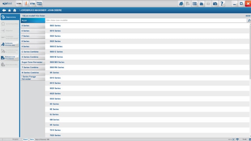Image resolution: width=251 pixels, height=141 pixels.
Task: Click the Jaltest logo
Action: tap(8, 4)
